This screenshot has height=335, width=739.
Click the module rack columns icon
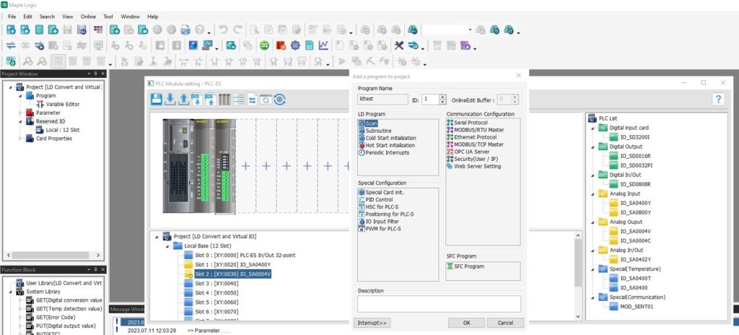(x=224, y=100)
